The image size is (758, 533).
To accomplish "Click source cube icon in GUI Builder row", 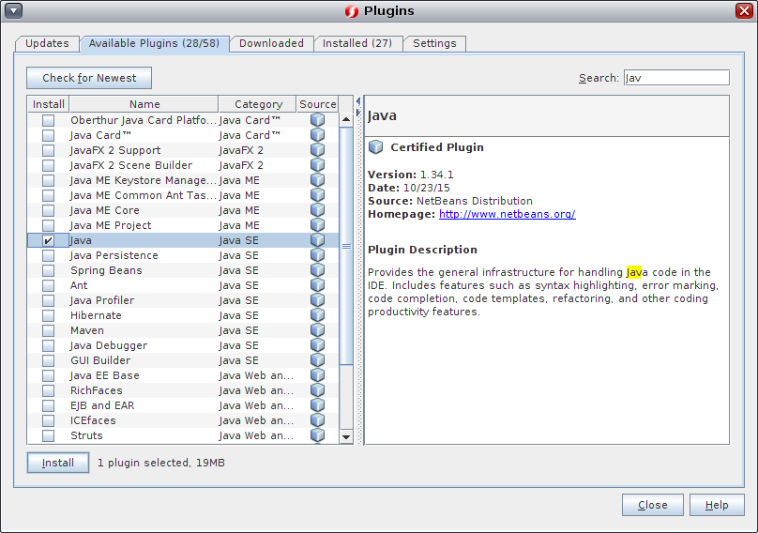I will [x=317, y=359].
